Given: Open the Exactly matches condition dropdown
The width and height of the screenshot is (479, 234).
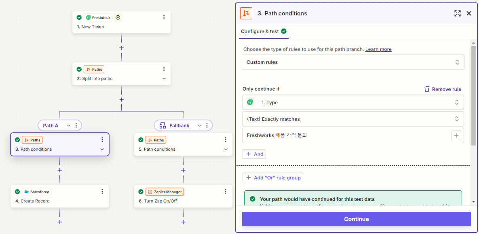Looking at the screenshot, I should click(x=353, y=119).
